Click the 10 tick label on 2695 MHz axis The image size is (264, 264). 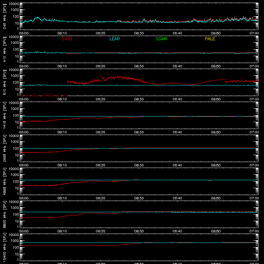click(17, 155)
